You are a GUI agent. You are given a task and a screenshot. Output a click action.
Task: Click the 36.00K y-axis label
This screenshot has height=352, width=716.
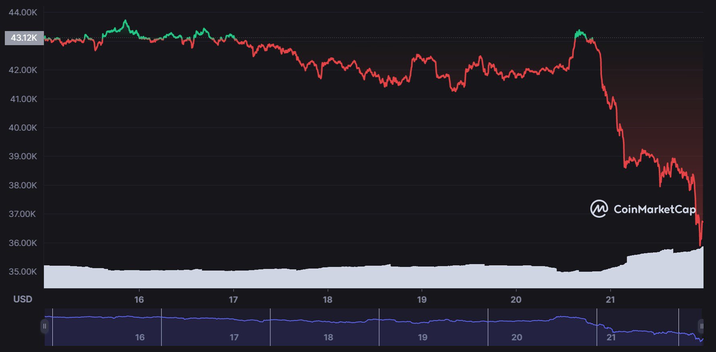pyautogui.click(x=23, y=243)
